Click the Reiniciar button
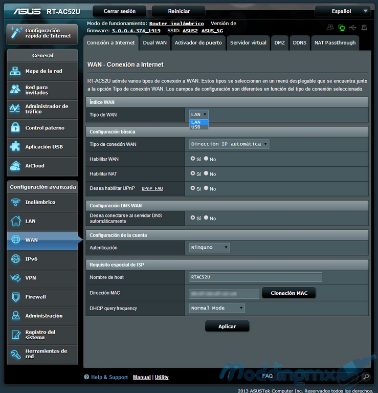 [x=179, y=11]
